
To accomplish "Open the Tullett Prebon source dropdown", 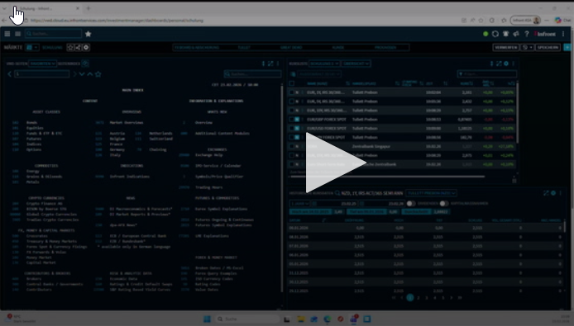I will pyautogui.click(x=431, y=193).
